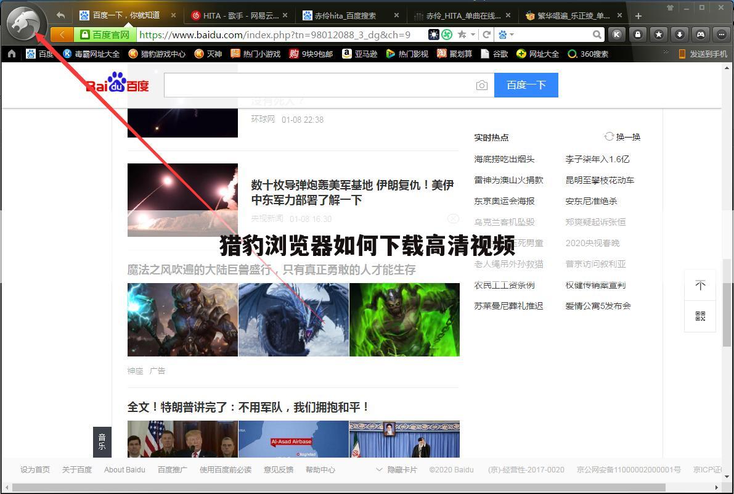Screen dimensions: 734x494
Task: Bookmark this page with the star icon
Action: click(x=462, y=35)
